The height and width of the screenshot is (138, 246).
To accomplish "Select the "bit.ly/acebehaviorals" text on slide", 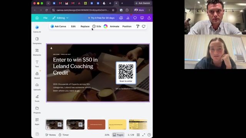I will pos(126,89).
